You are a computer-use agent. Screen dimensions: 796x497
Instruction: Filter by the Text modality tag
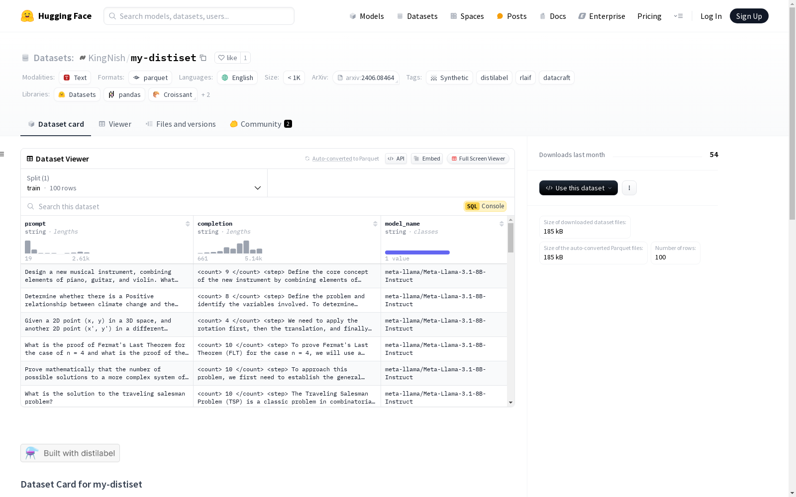(75, 78)
